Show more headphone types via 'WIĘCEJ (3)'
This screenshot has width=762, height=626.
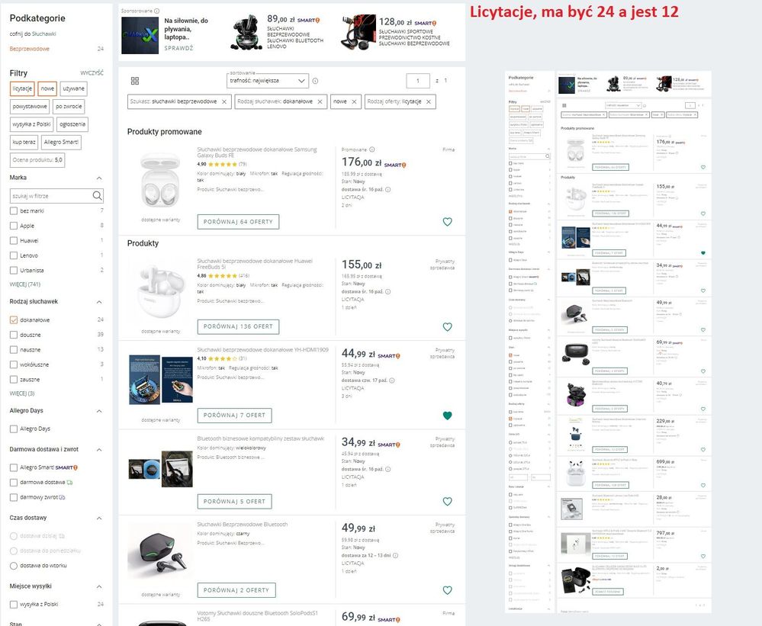[22, 393]
